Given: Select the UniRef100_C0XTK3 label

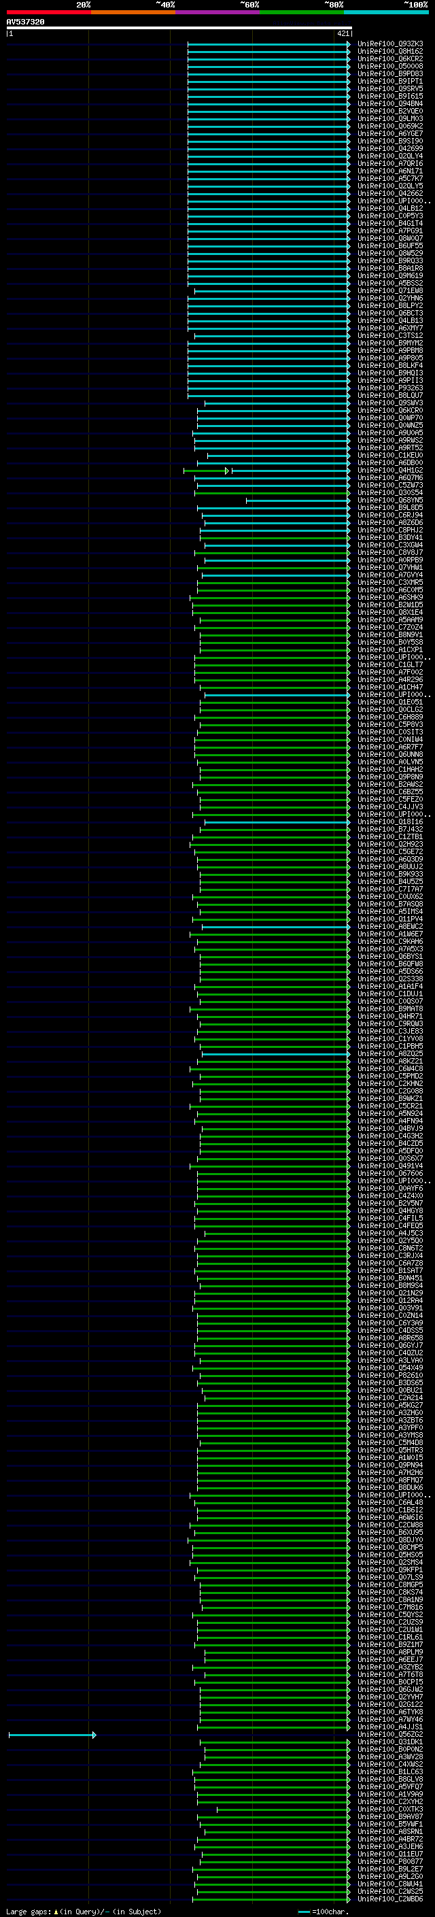Looking at the screenshot, I should (x=390, y=1809).
